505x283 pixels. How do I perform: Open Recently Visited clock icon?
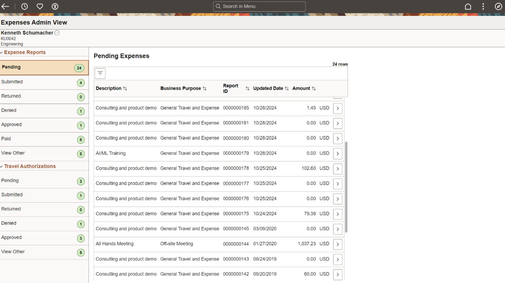(x=24, y=6)
